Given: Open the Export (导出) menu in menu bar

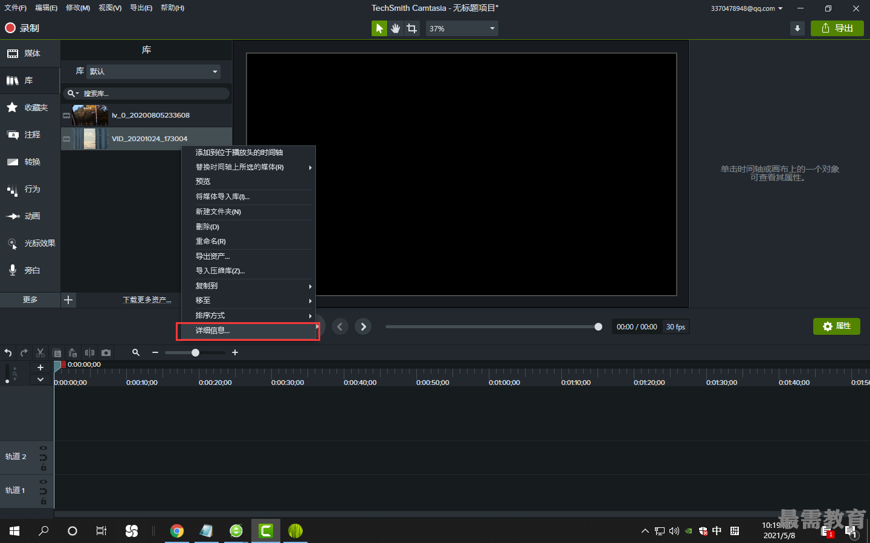Looking at the screenshot, I should 141,8.
